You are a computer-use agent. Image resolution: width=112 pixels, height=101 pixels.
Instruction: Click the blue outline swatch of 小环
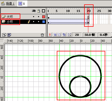point(43,22)
